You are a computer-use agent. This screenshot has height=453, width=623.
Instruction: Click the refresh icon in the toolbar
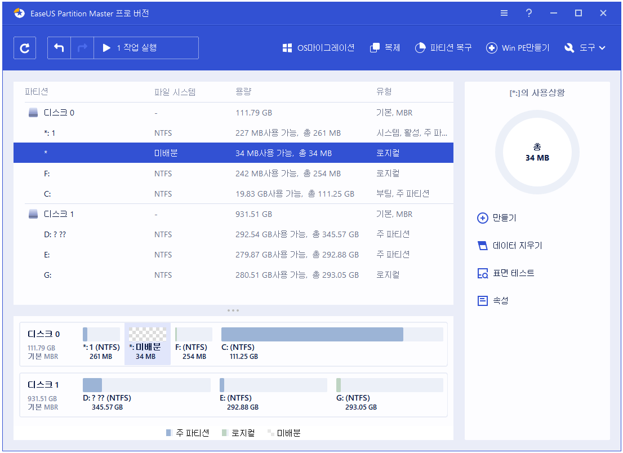click(24, 48)
